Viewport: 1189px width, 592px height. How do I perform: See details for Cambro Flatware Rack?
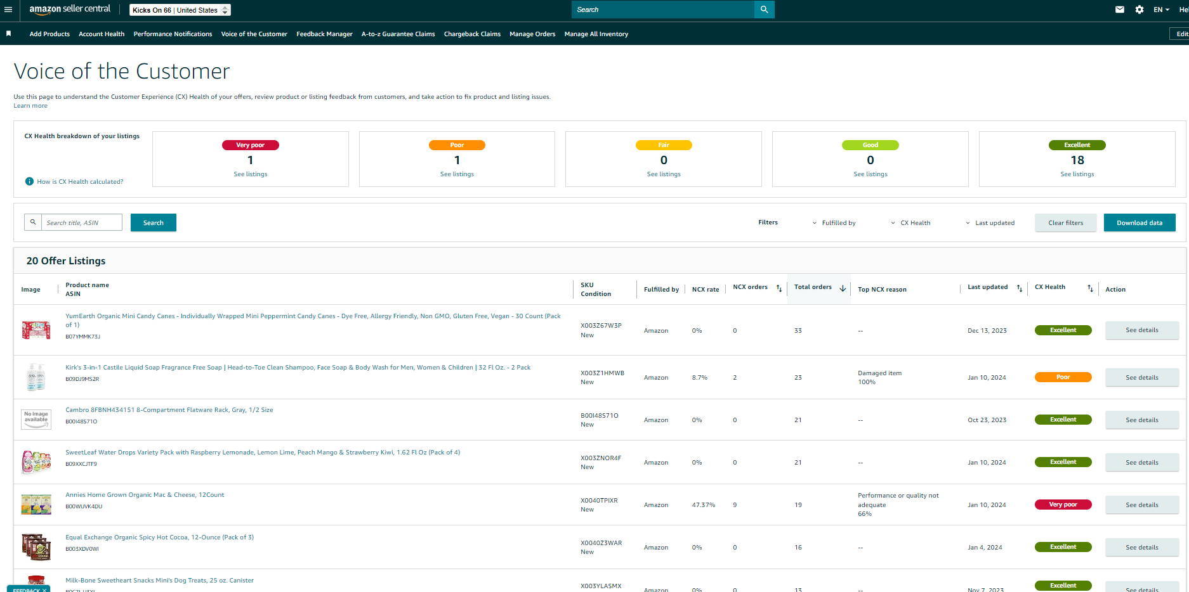1142,420
